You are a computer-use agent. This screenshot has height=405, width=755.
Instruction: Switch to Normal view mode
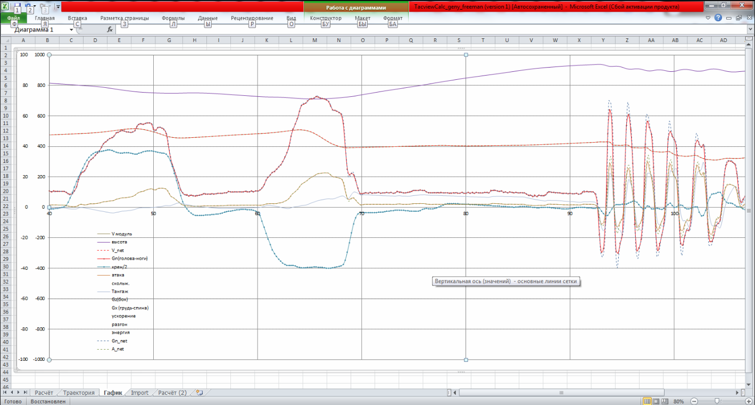click(647, 401)
